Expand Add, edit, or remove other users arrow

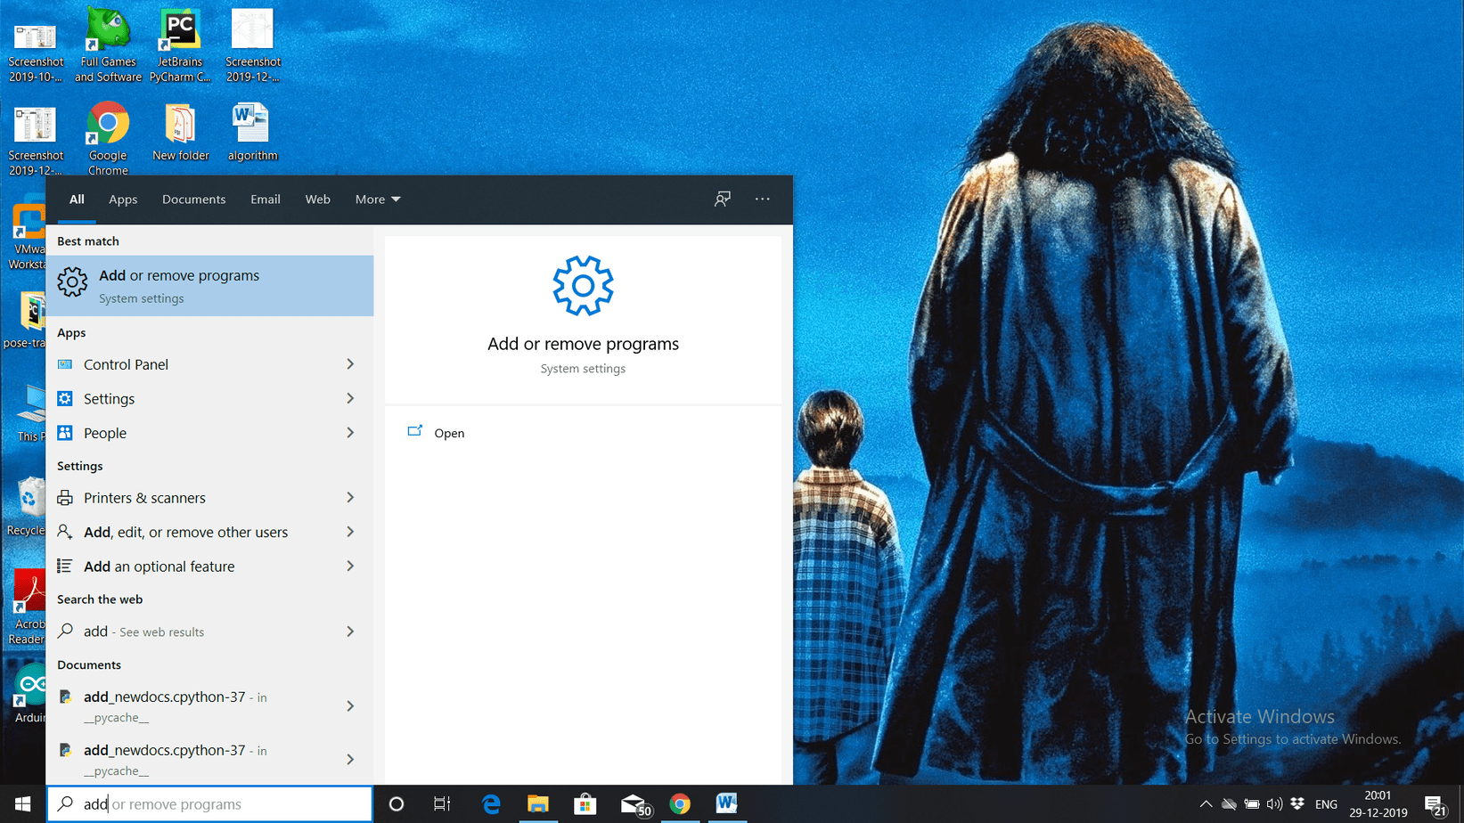350,532
